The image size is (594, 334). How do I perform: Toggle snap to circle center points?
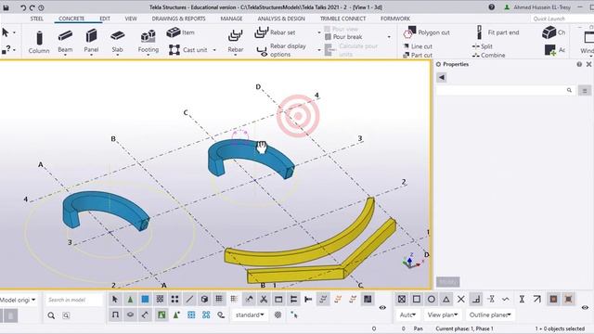pos(431,299)
